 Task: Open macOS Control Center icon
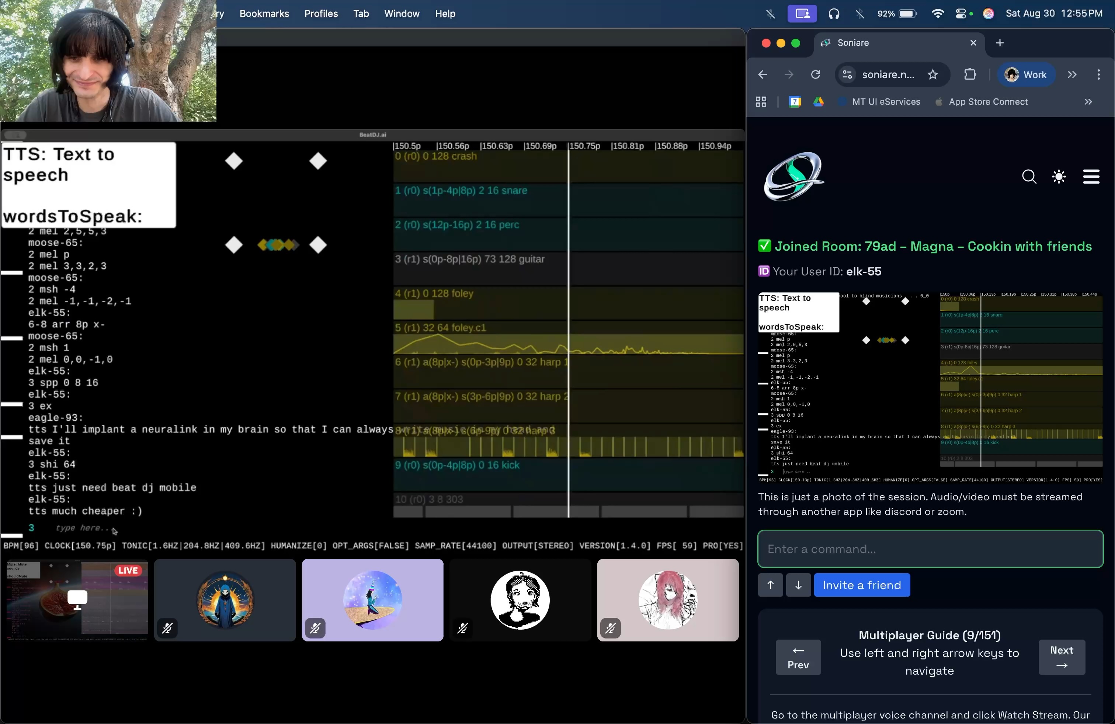[961, 14]
